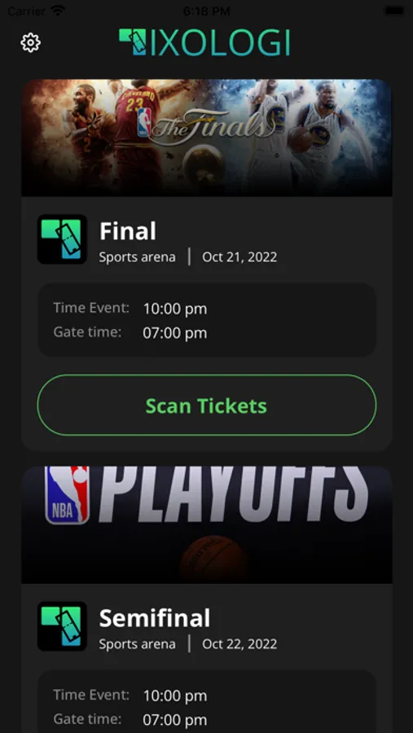Tap Sports arena under the Semifinal title
The width and height of the screenshot is (413, 733).
click(137, 644)
